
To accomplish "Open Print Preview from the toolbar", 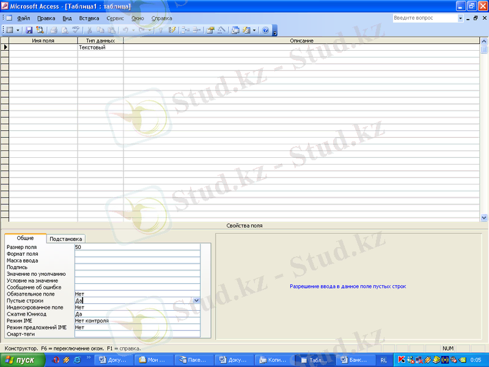I will coord(65,30).
